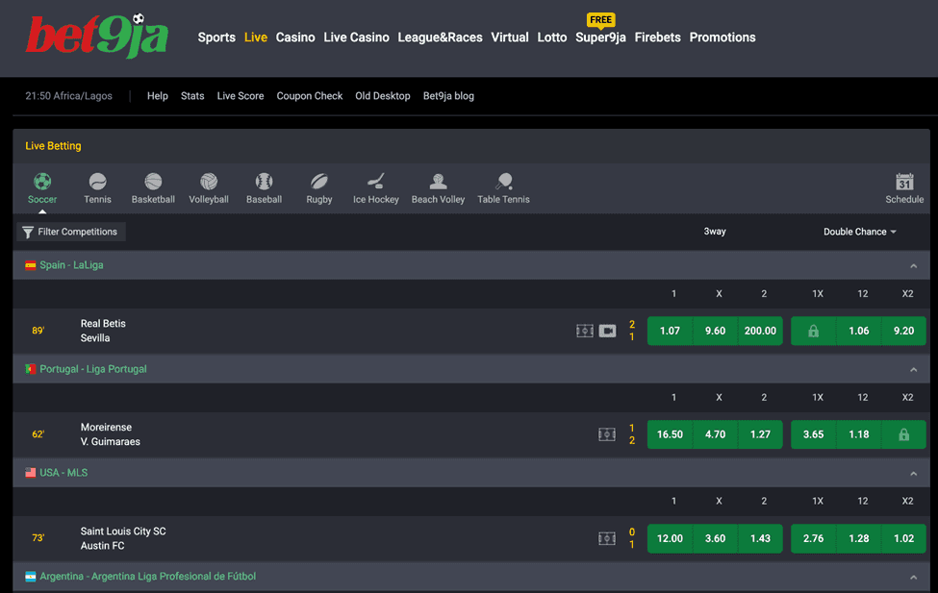This screenshot has width=938, height=593.
Task: Collapse the USA - MLS section
Action: (914, 474)
